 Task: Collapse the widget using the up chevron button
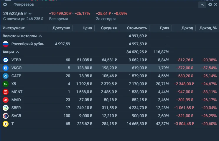[x=202, y=5]
